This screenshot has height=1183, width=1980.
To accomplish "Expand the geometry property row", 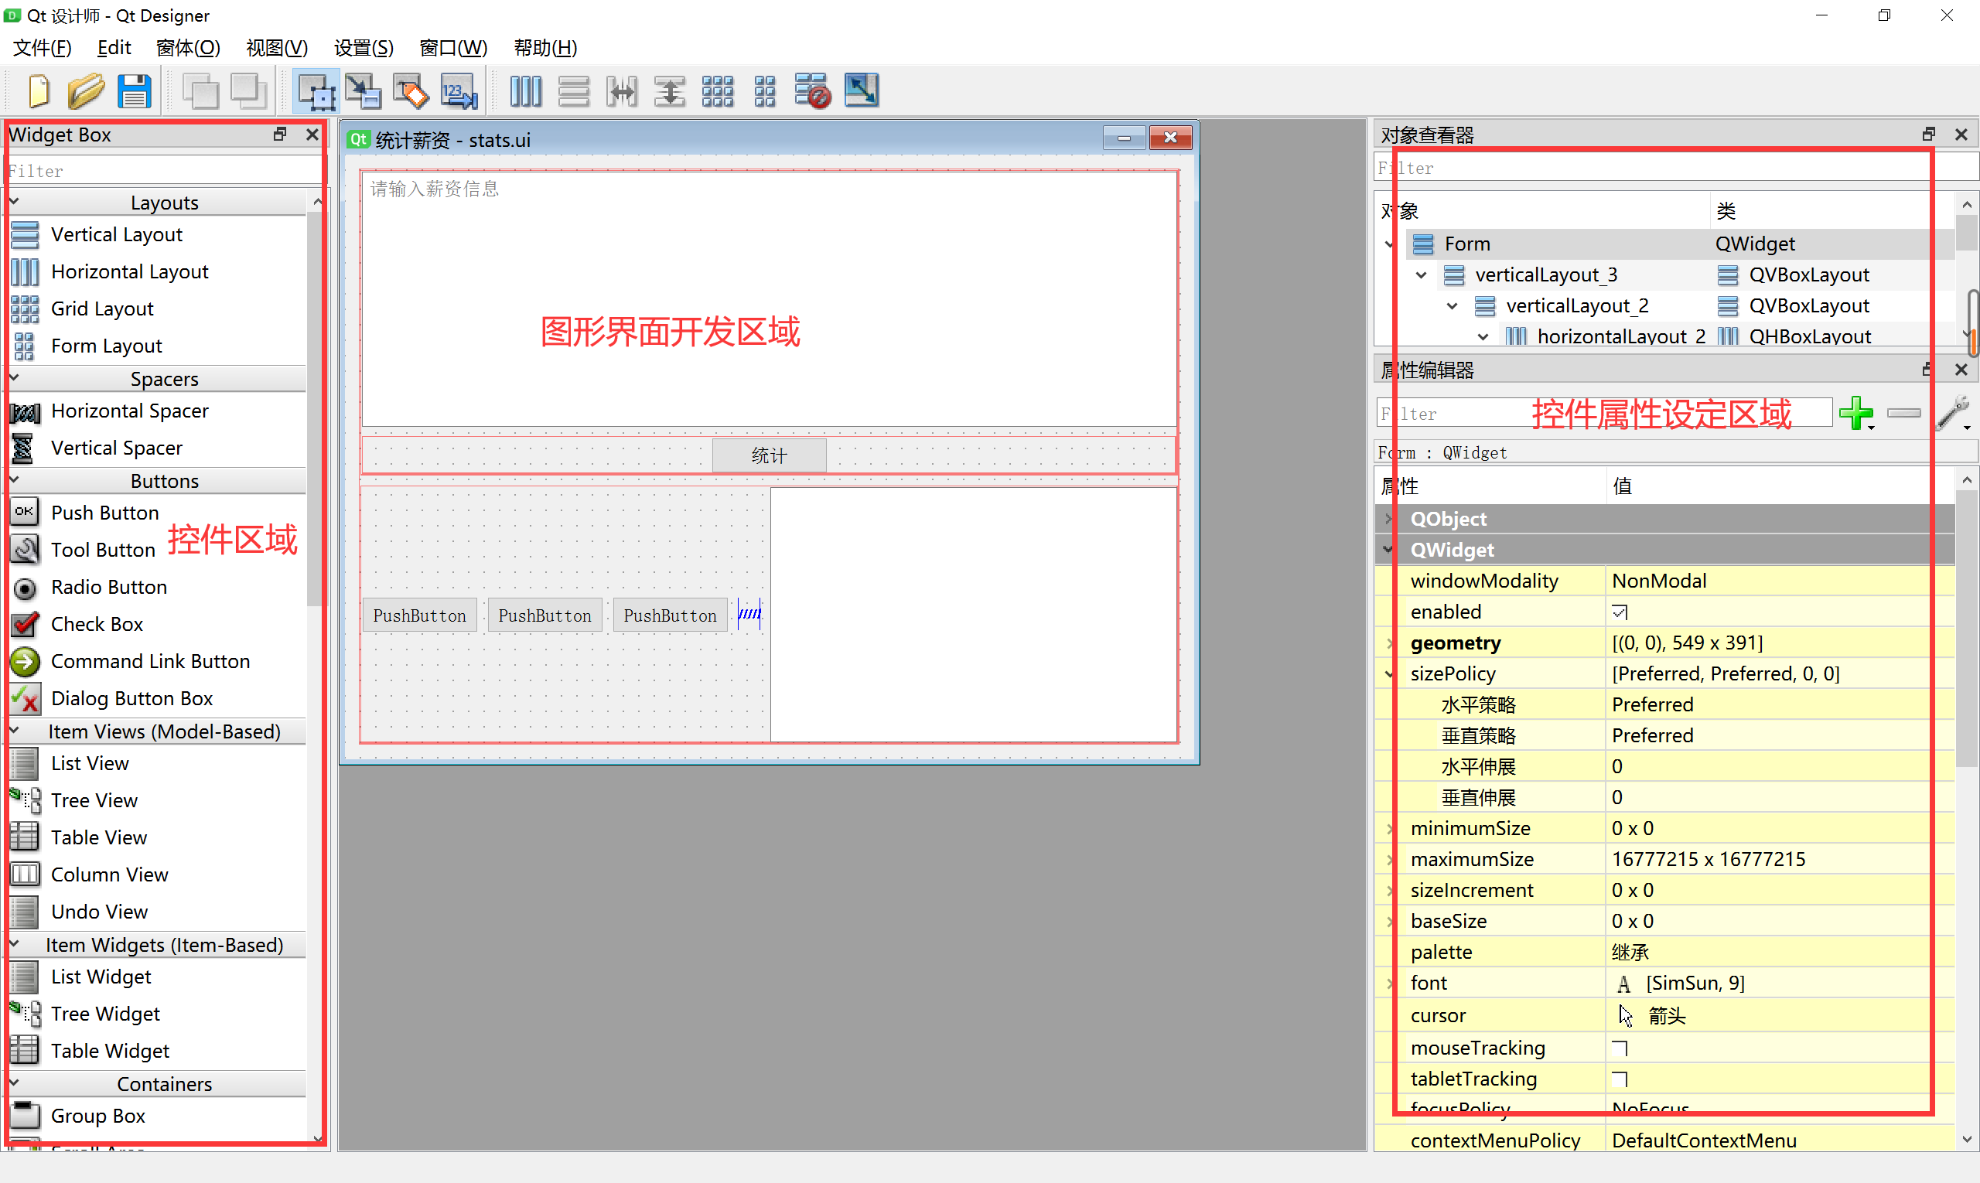I will click(x=1389, y=643).
